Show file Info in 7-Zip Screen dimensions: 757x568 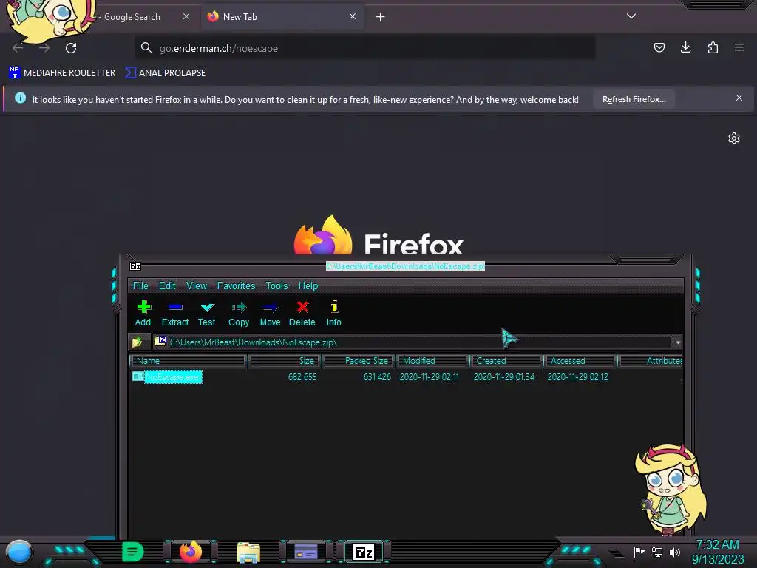click(x=333, y=313)
